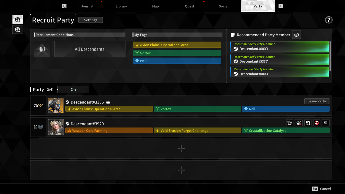Image resolution: width=345 pixels, height=194 pixels.
Task: Open the All Descendants condition box
Action: (x=90, y=49)
